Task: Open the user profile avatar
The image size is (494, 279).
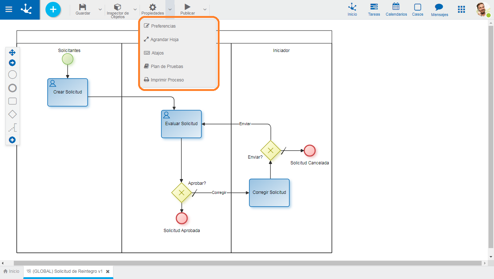Action: (x=483, y=9)
